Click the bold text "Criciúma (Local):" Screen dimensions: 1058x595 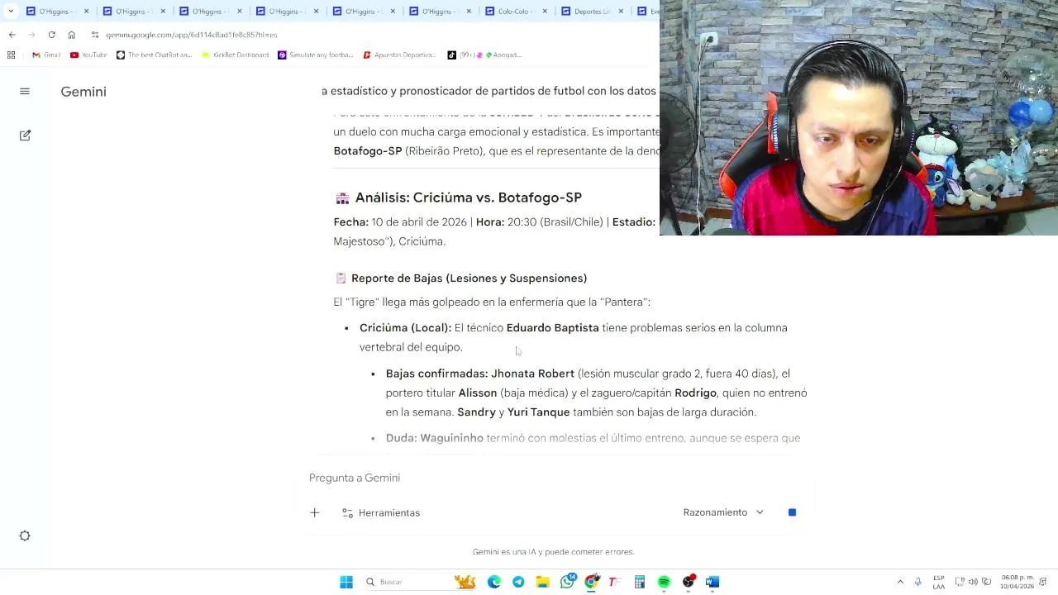point(405,328)
